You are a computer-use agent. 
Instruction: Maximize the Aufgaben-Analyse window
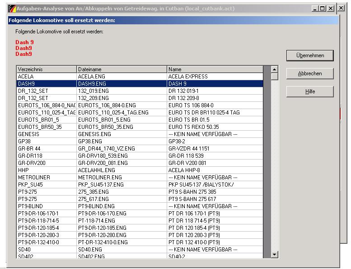(x=323, y=9)
